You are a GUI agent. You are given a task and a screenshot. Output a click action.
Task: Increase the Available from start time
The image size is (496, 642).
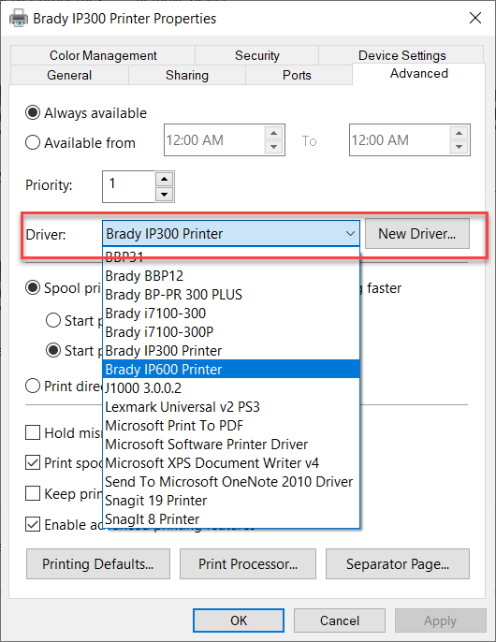point(273,133)
